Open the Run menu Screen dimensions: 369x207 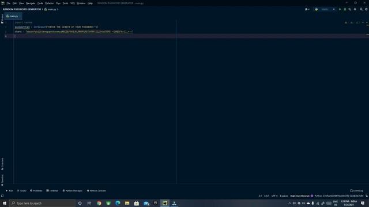(x=58, y=3)
